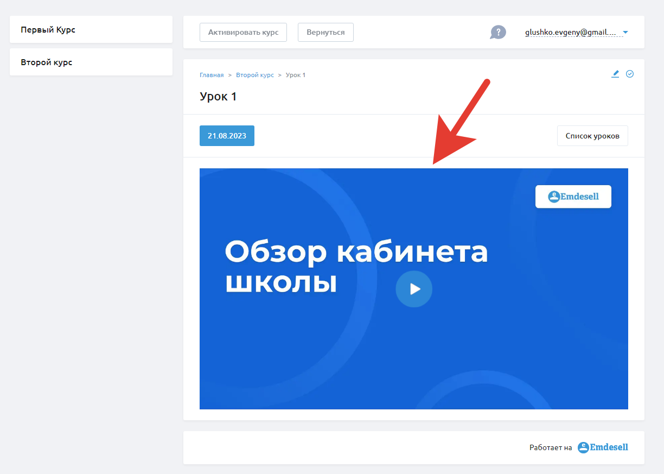Click the Emdesell logo badge on the video
This screenshot has height=474, width=664.
click(x=573, y=197)
